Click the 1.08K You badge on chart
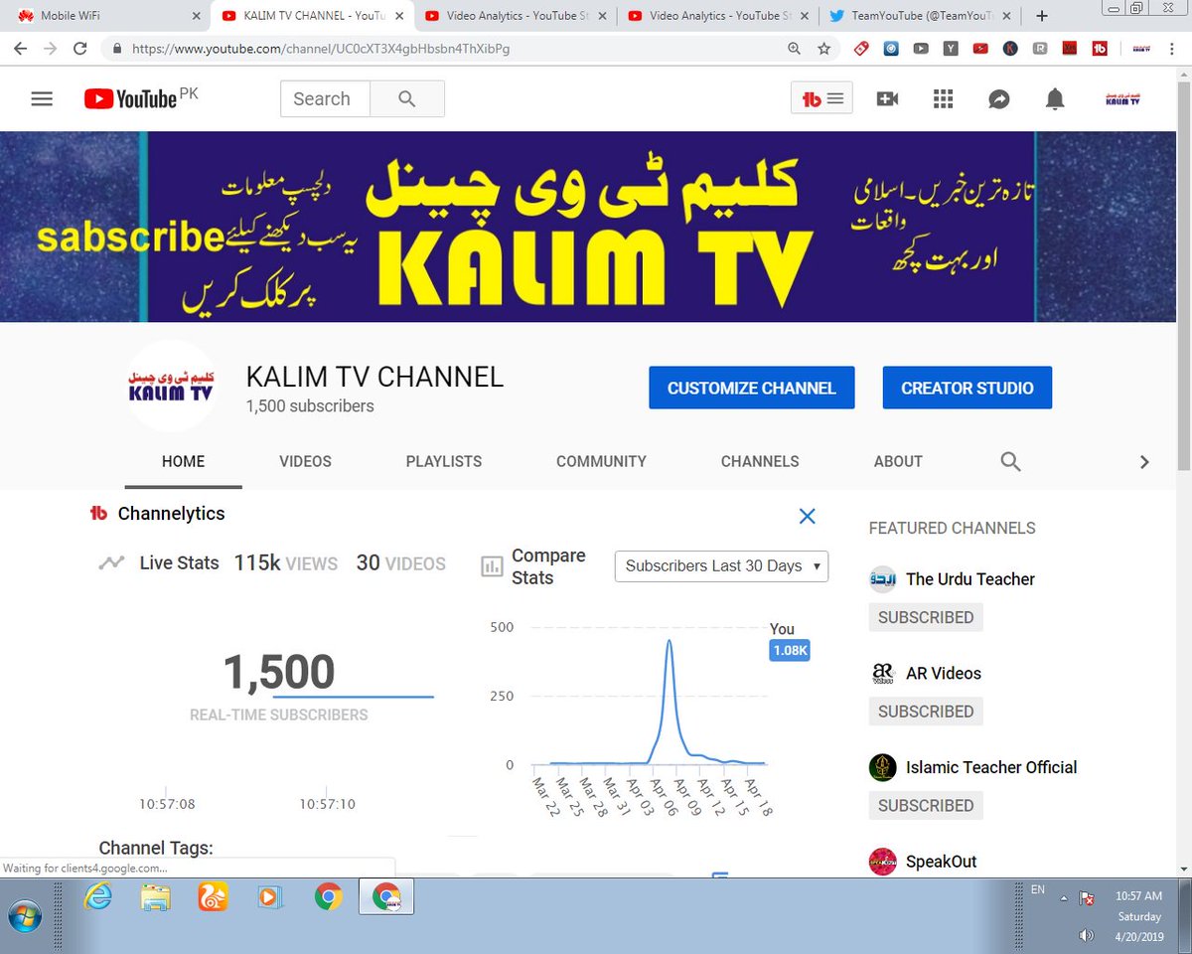This screenshot has width=1192, height=954. point(790,651)
